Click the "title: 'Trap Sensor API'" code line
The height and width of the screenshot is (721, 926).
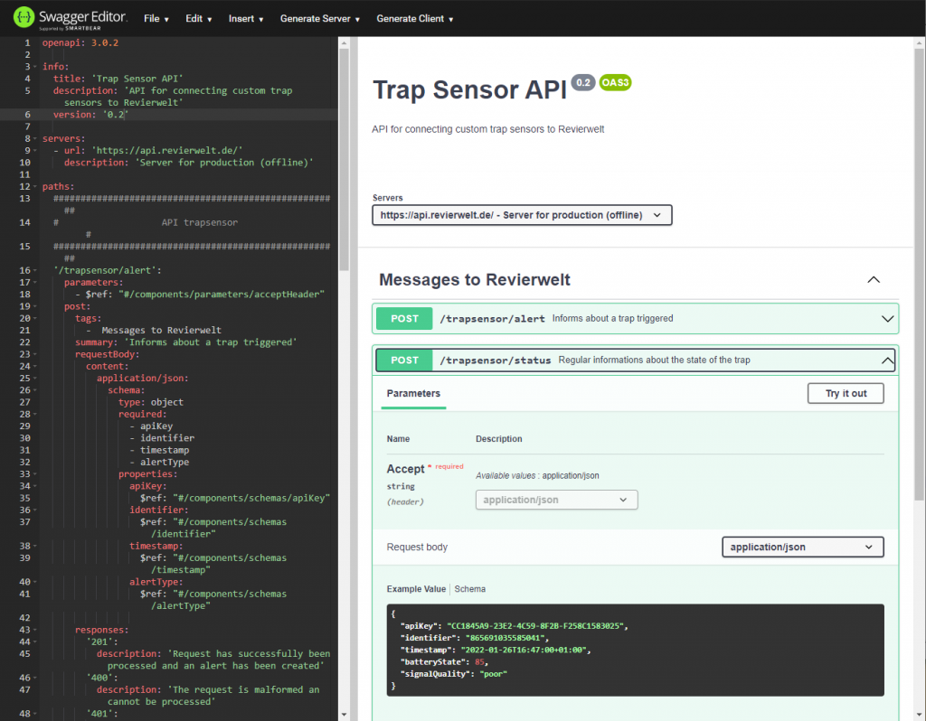(x=118, y=79)
